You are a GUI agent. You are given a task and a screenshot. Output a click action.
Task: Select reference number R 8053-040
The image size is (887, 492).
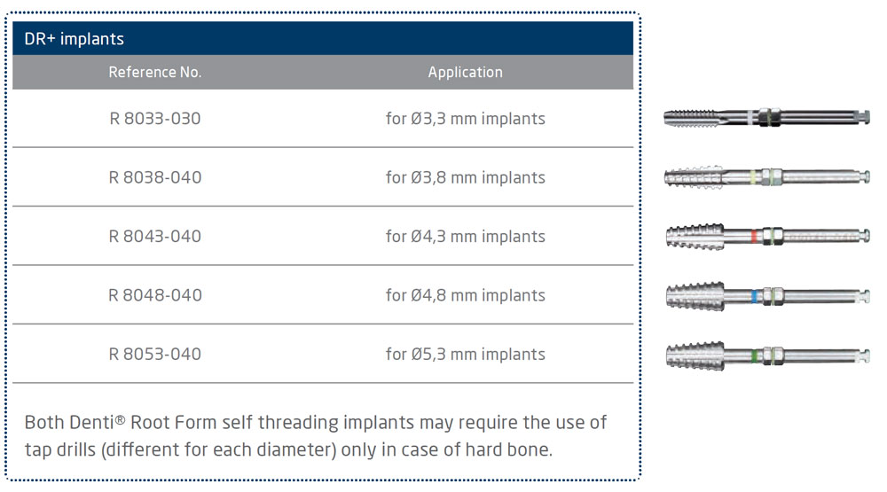[x=155, y=355]
